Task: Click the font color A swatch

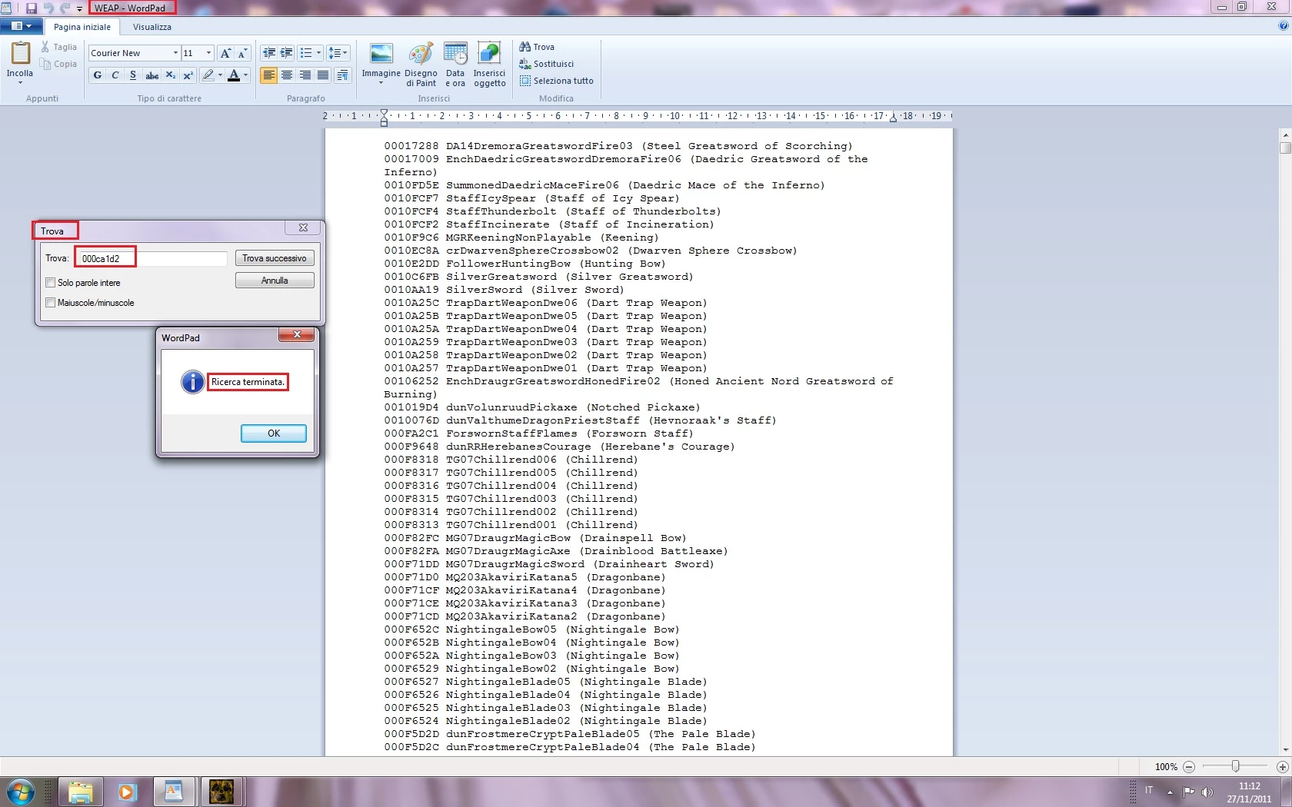Action: (234, 75)
